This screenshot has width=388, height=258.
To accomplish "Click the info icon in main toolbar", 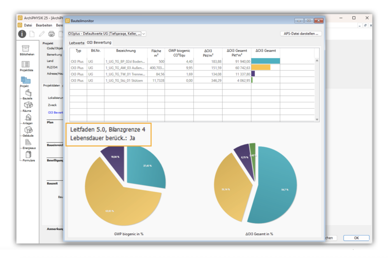I will 22,34.
